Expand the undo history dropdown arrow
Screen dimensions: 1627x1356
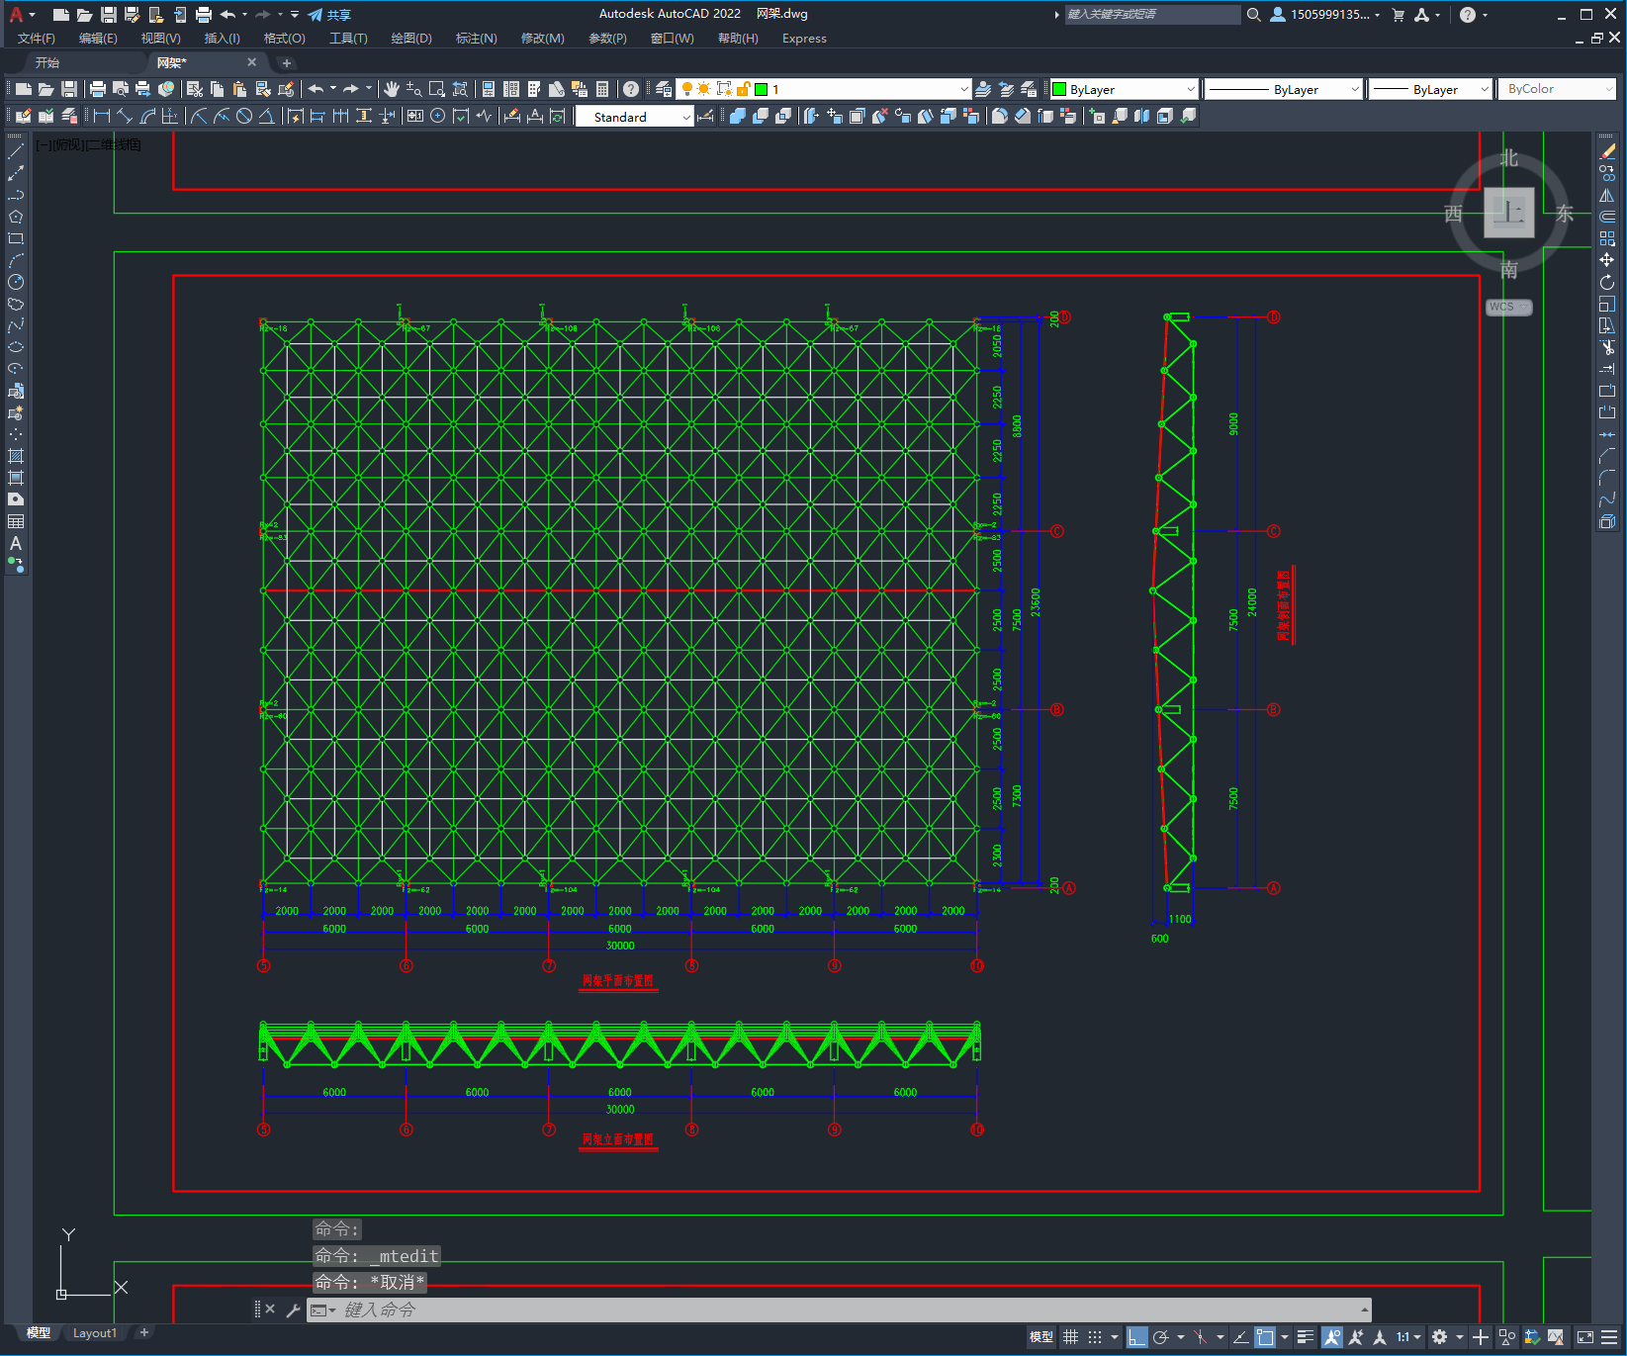(x=332, y=89)
